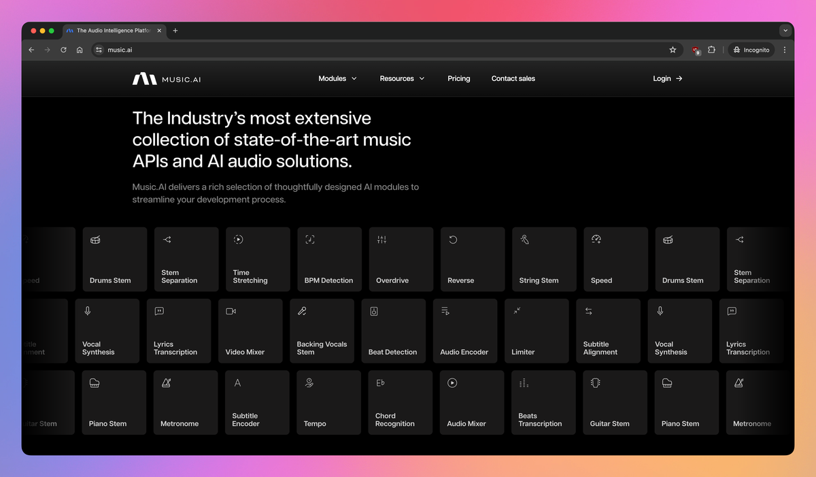Click the Music.AI logo in the header

click(x=167, y=79)
